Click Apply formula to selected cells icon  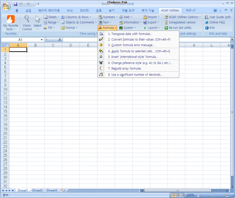[x=101, y=51]
